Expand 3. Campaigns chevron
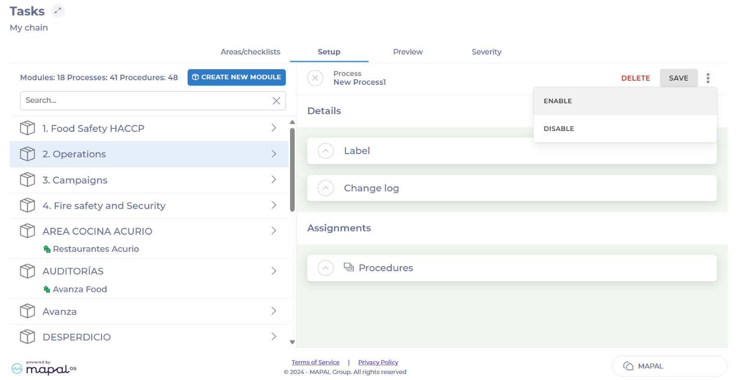This screenshot has width=738, height=380. [274, 179]
